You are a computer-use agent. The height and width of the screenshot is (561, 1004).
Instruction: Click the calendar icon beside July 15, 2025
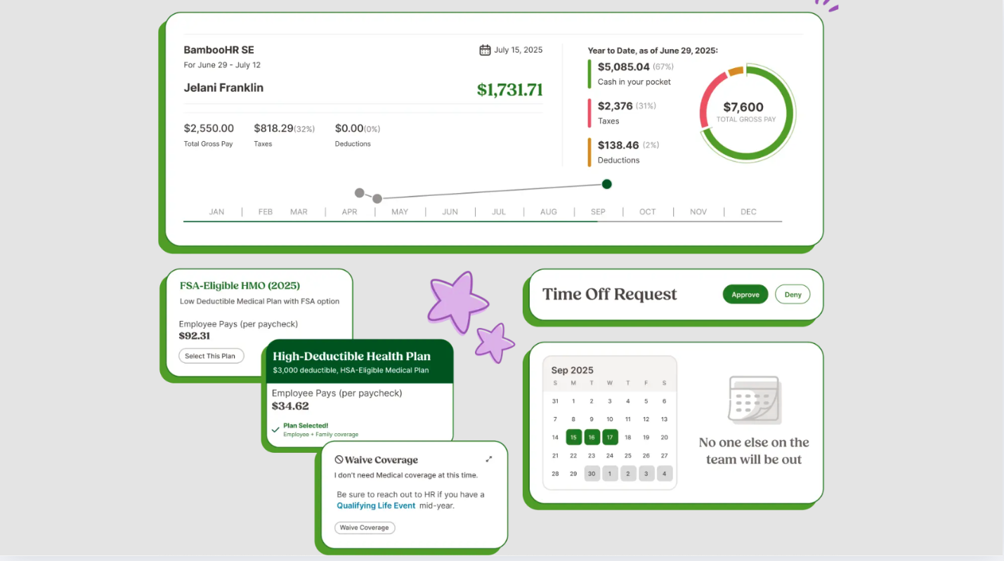485,50
